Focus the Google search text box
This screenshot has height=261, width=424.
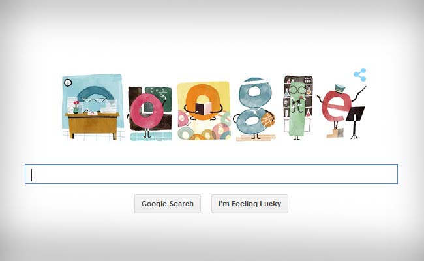point(211,174)
